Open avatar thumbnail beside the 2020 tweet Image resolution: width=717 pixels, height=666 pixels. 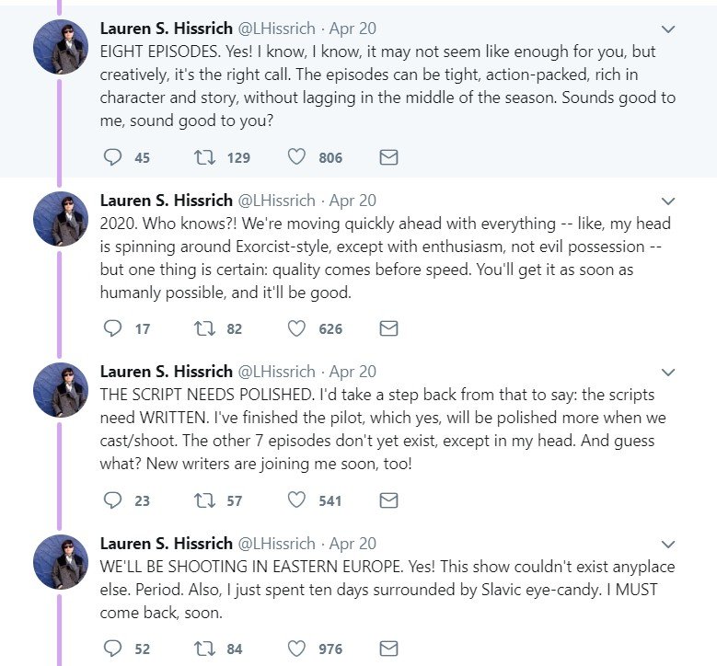pos(61,219)
